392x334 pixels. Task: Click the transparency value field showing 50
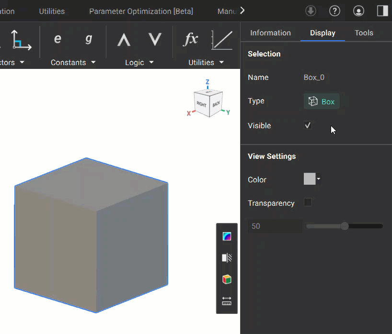(275, 226)
